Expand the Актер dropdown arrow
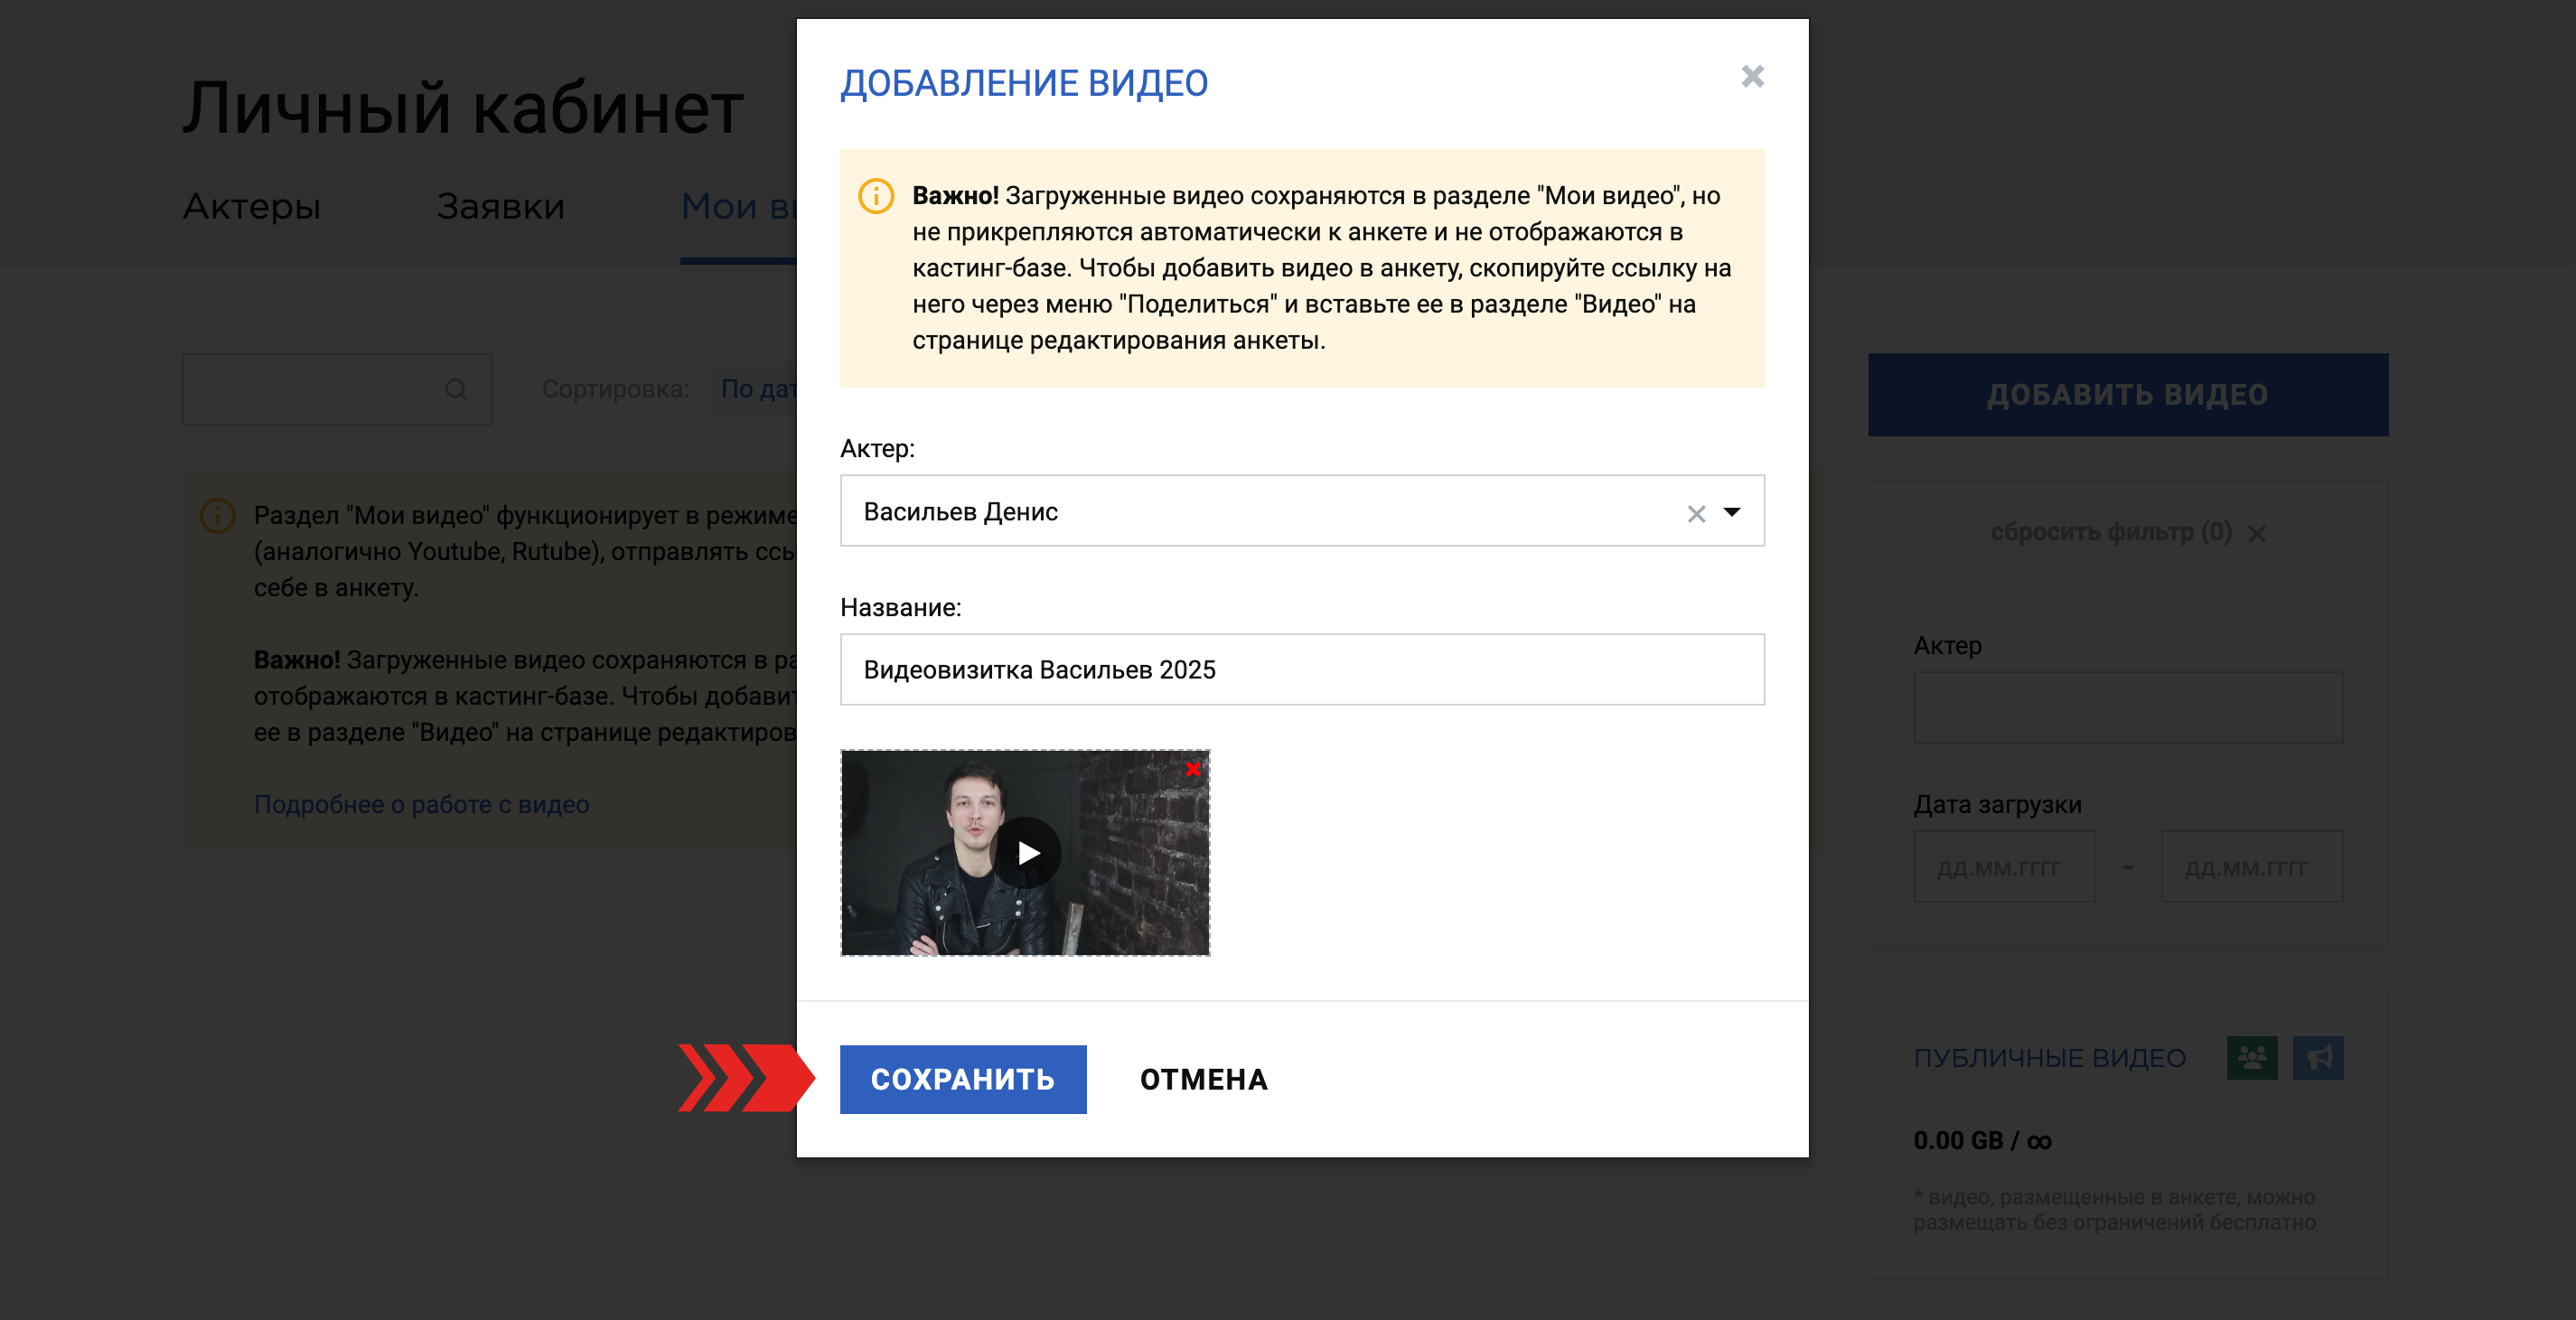 click(1732, 512)
